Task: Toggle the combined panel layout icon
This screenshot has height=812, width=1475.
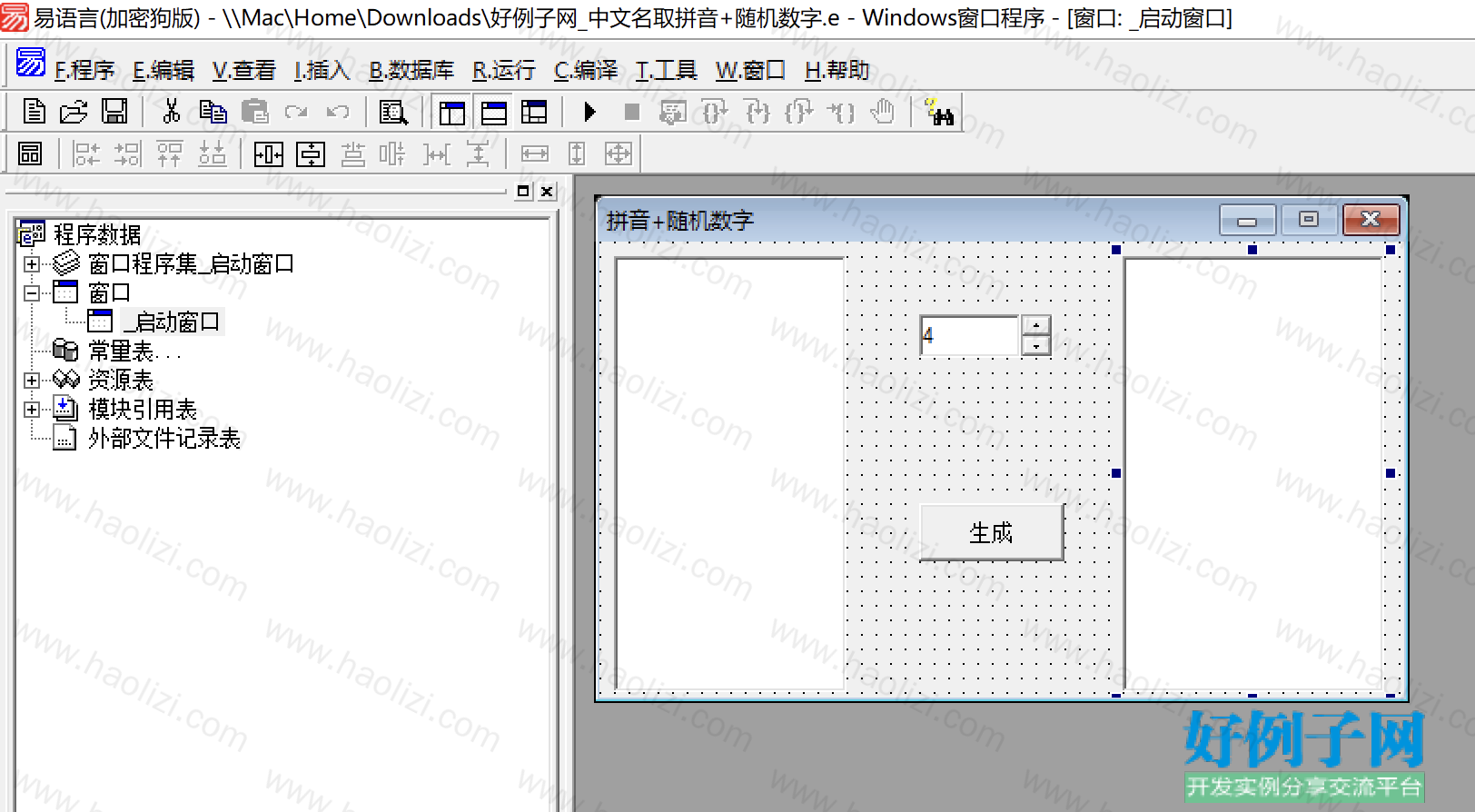Action: click(534, 112)
